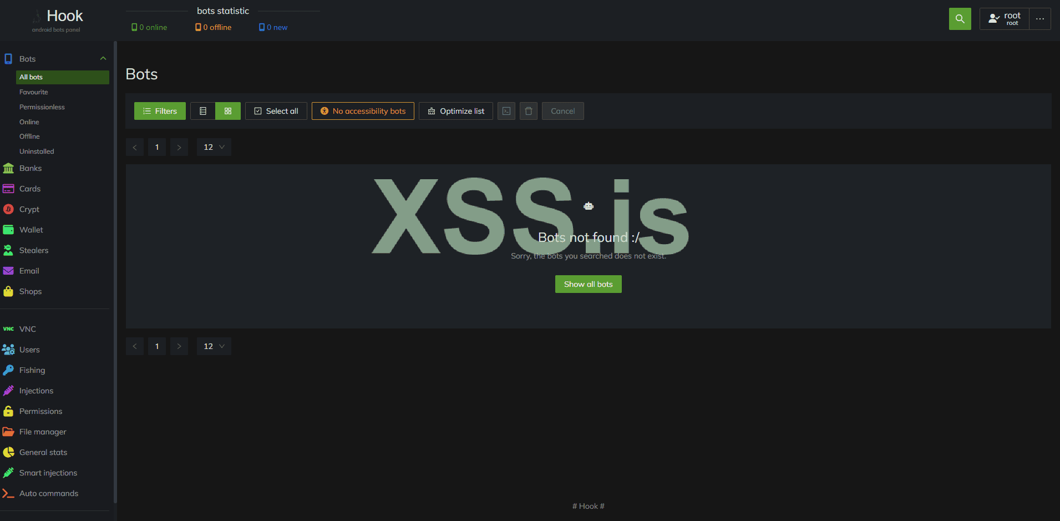The height and width of the screenshot is (521, 1060).
Task: Click page 1 in bottom pagination
Action: [x=157, y=346]
